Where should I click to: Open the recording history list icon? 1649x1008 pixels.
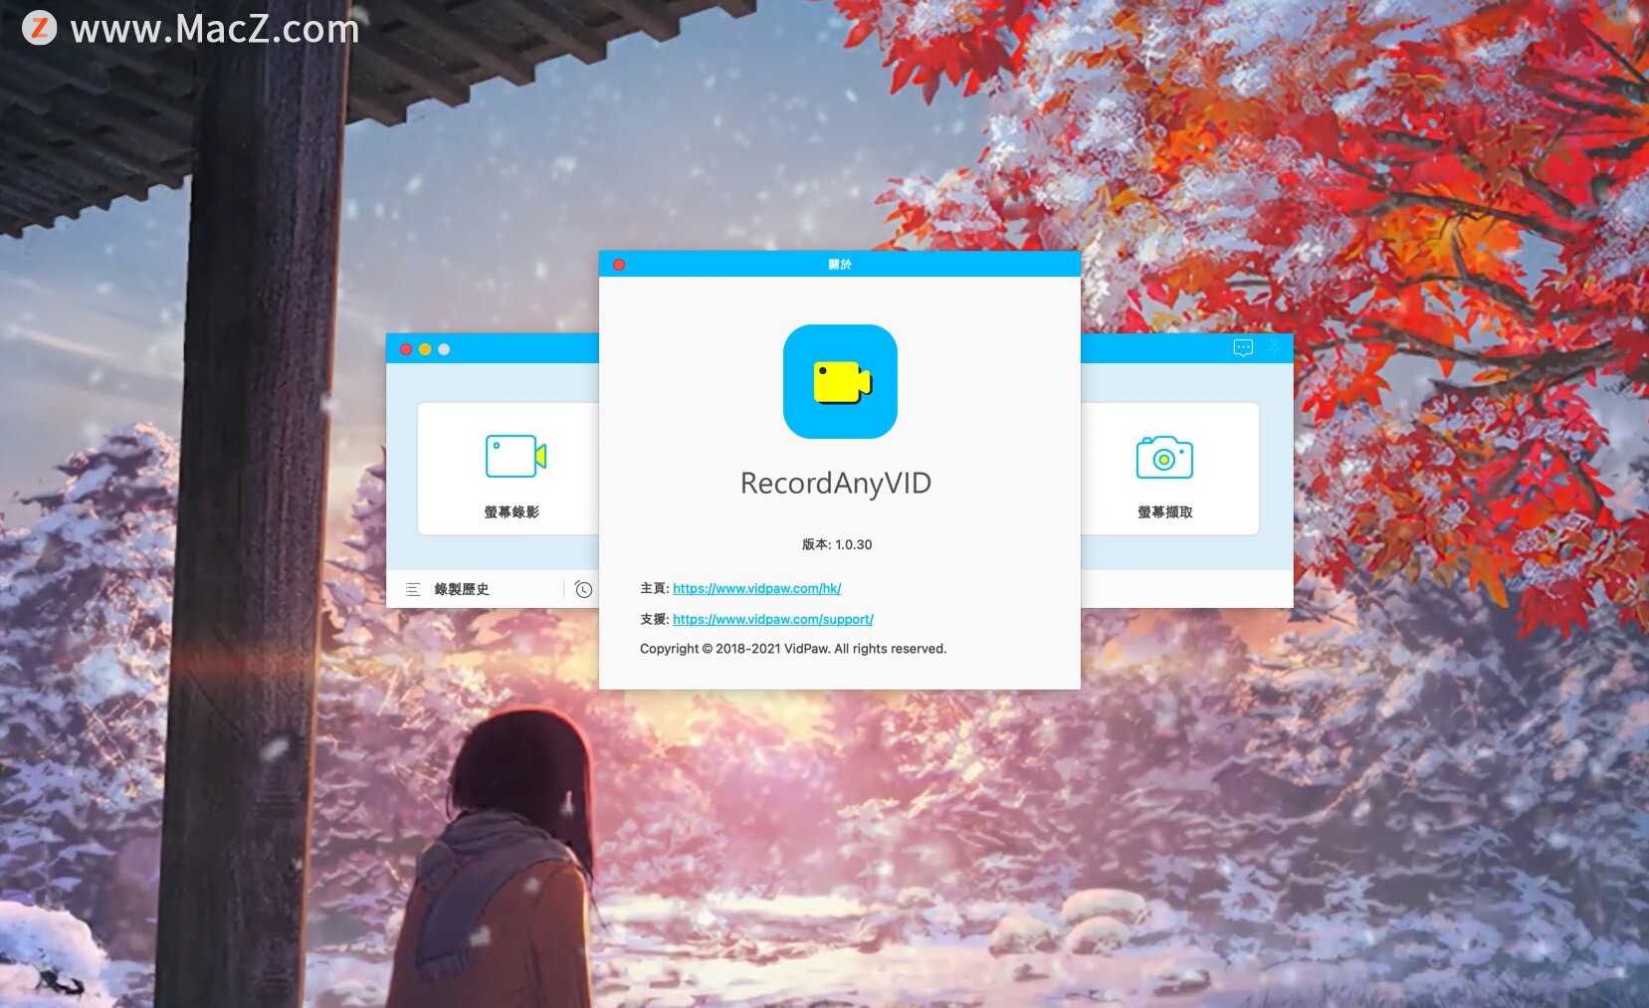(413, 589)
